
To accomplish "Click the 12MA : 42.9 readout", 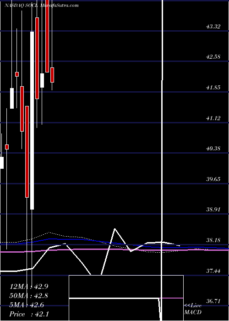I will (x=29, y=287).
